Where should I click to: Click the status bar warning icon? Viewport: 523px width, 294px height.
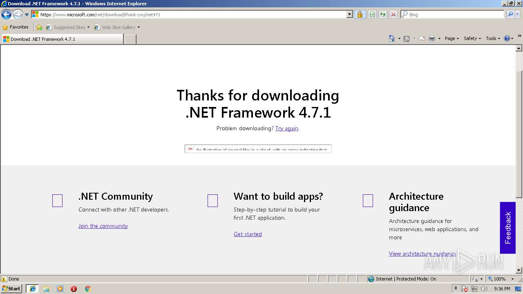4,279
